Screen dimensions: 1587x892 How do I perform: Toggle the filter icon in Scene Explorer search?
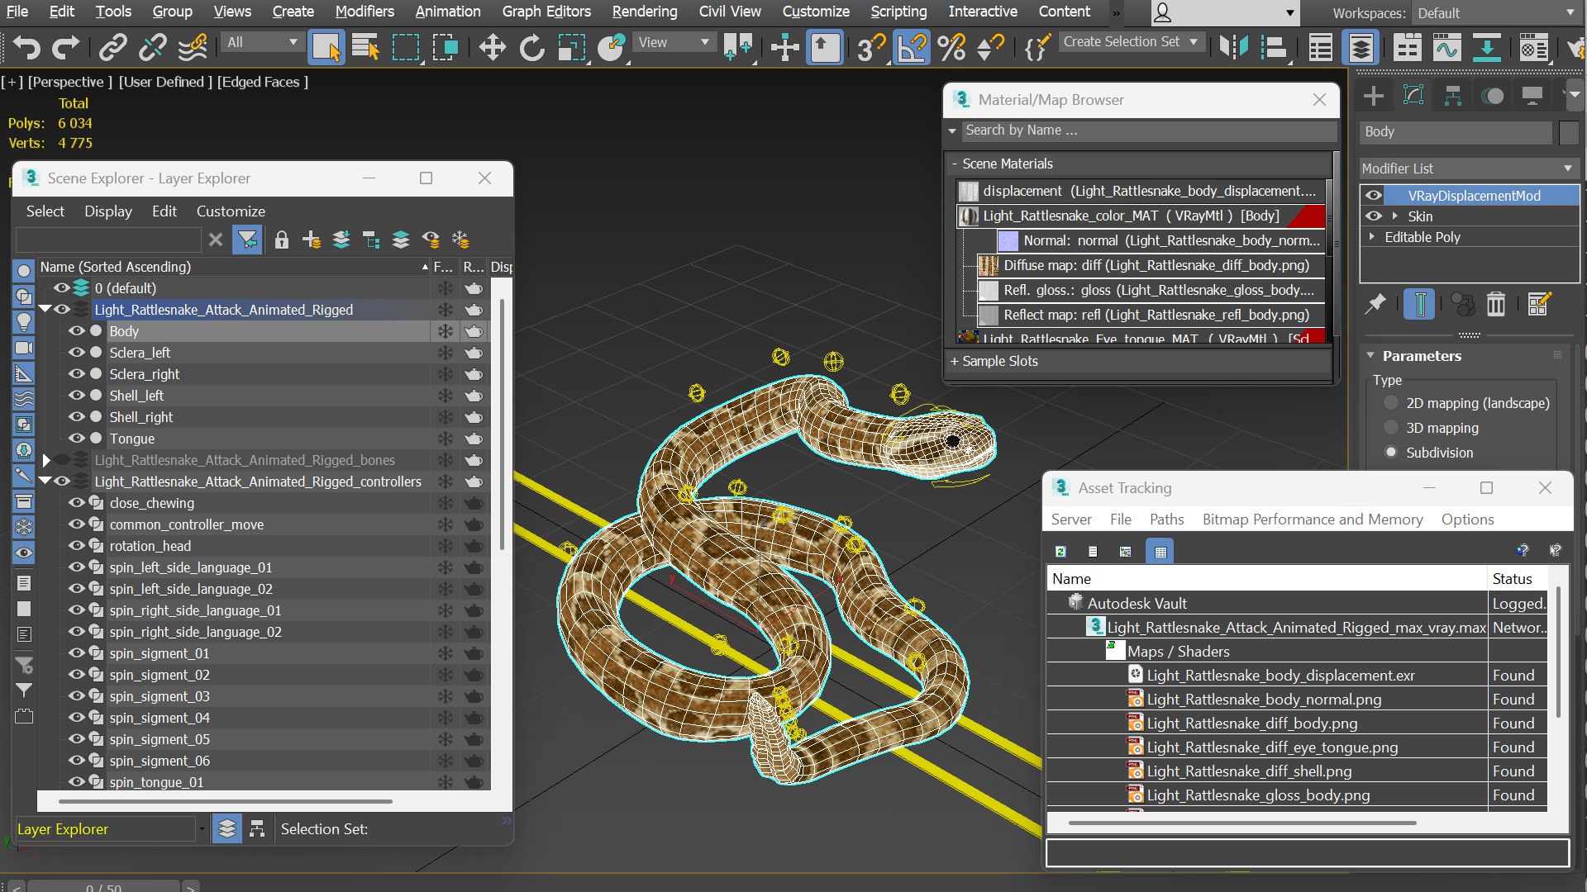[x=247, y=240]
